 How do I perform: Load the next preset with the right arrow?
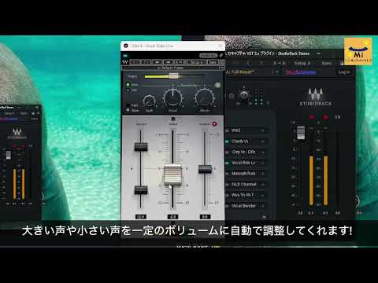pyautogui.click(x=168, y=62)
